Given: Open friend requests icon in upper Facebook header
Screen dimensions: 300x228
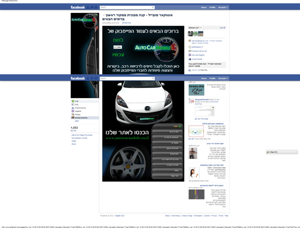Looking at the screenshot, I should point(88,7).
